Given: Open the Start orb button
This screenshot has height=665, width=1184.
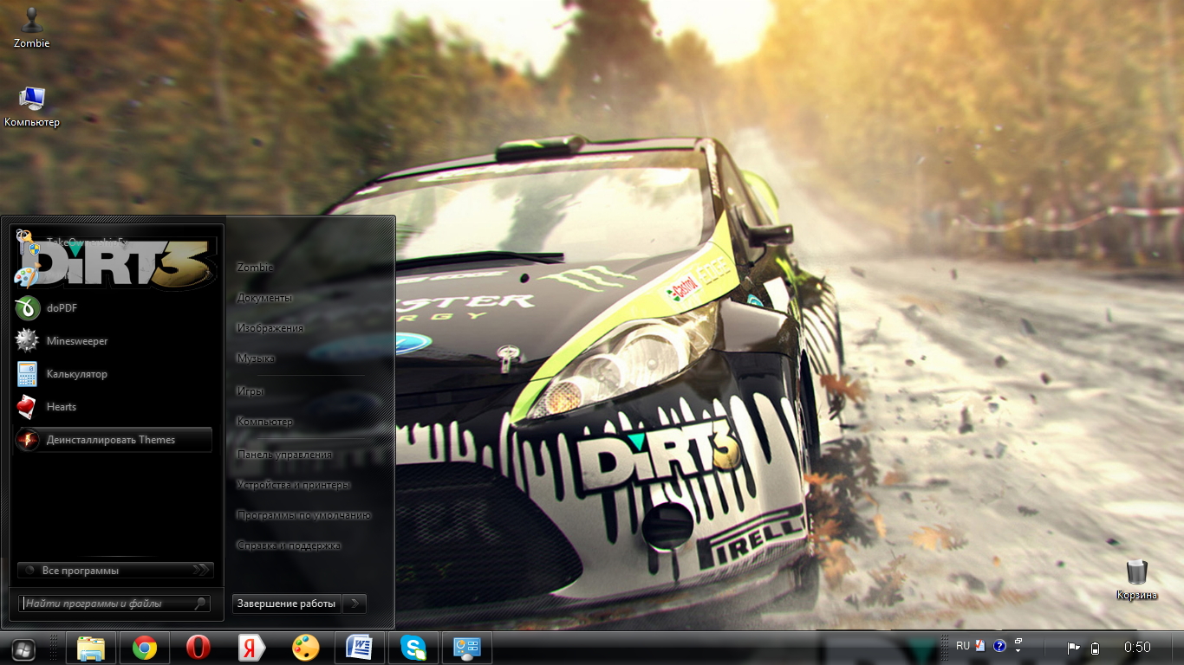Looking at the screenshot, I should pyautogui.click(x=23, y=649).
